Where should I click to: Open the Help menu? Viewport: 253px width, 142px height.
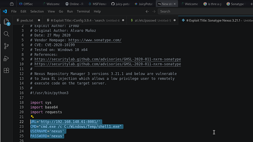[x=97, y=12]
